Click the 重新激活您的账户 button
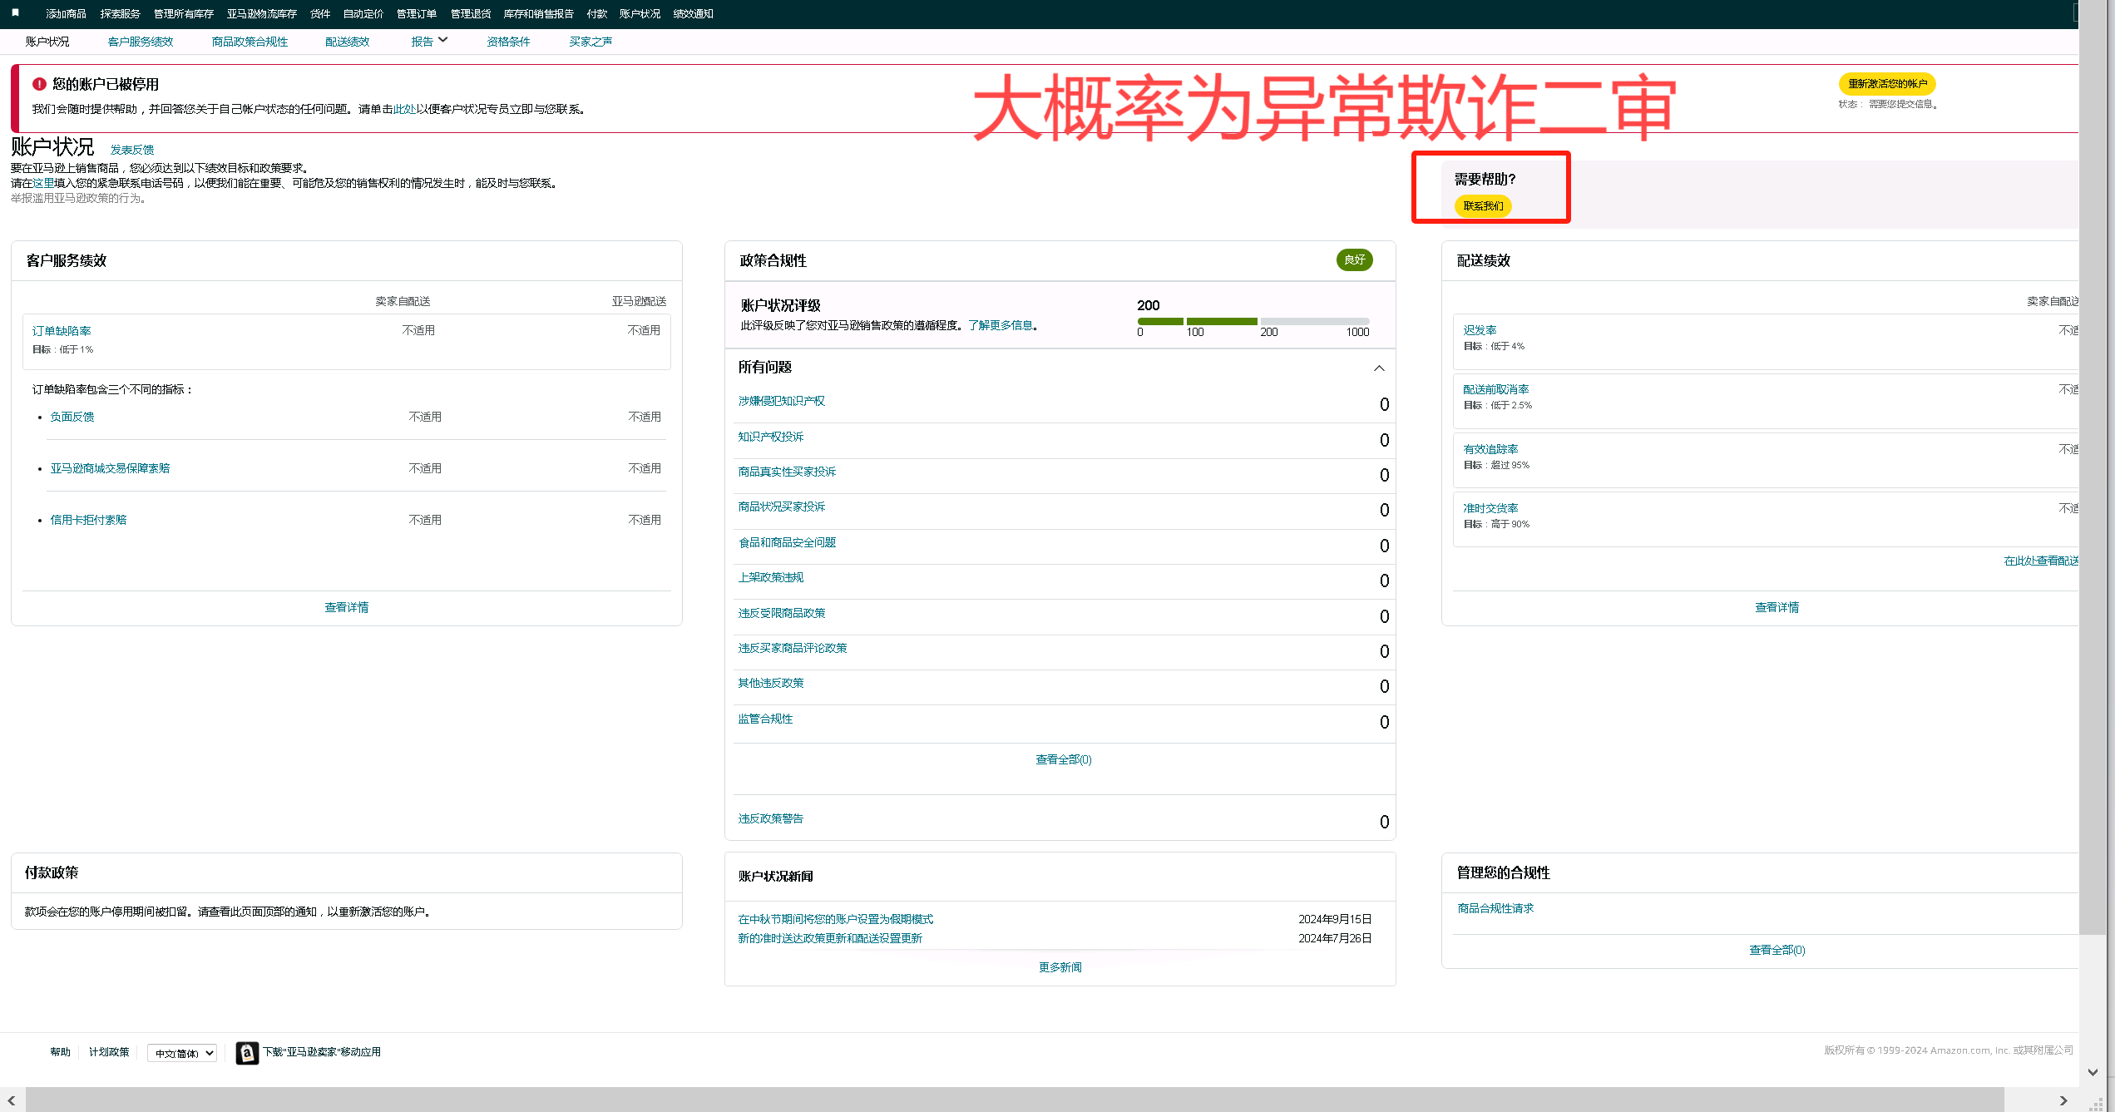Viewport: 2115px width, 1112px height. 1886,83
